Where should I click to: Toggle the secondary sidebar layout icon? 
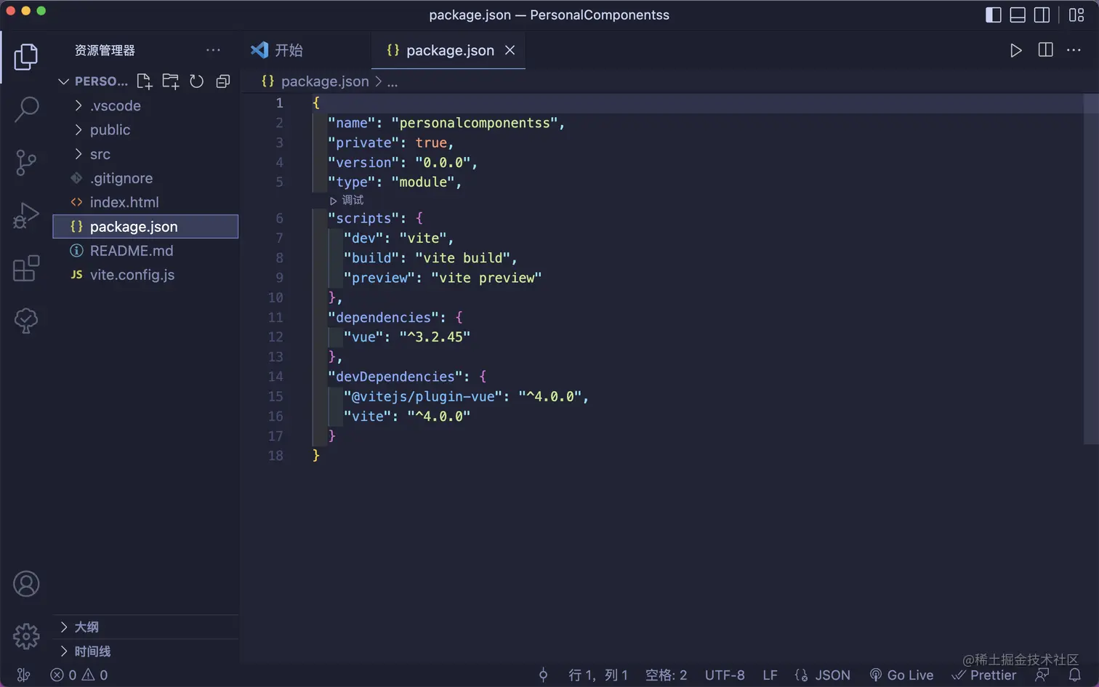click(1042, 15)
